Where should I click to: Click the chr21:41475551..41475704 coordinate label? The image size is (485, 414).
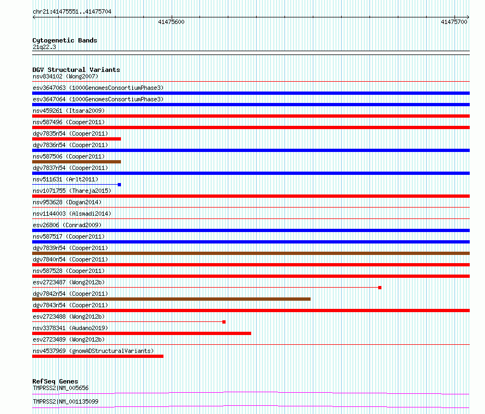pos(72,12)
